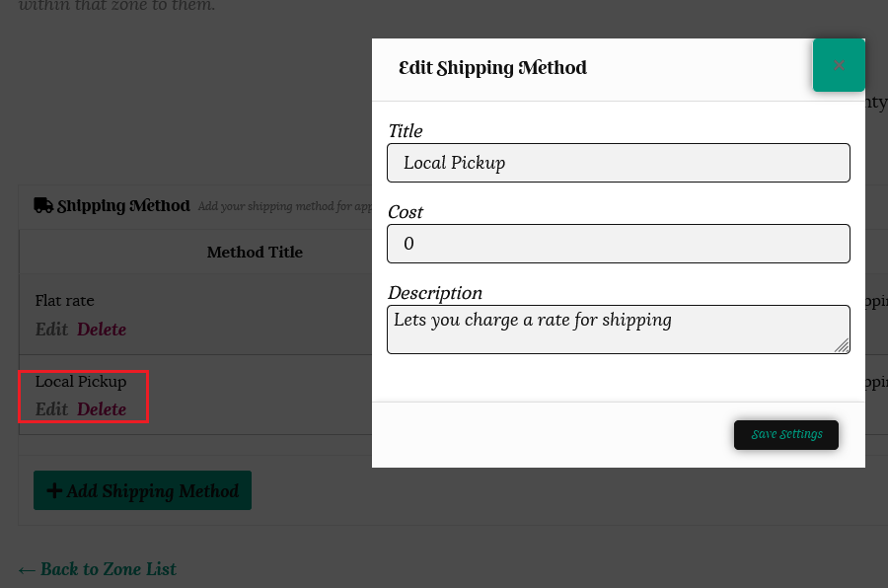The width and height of the screenshot is (888, 588).
Task: Click the truck icon beside Shipping Method
Action: [x=43, y=205]
